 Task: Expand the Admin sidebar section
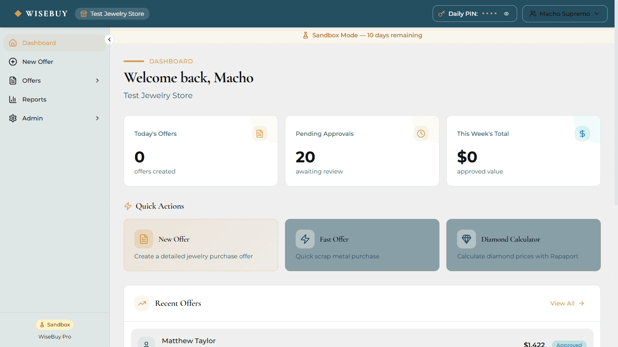click(55, 118)
